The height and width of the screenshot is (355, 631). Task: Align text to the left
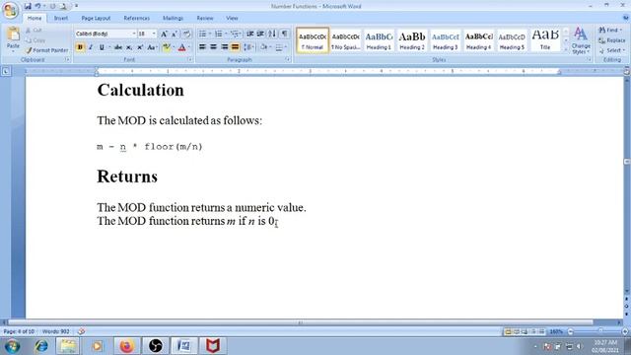(202, 47)
